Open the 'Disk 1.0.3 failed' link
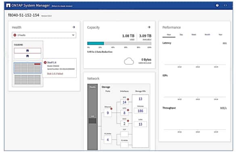This screenshot has height=153, width=236. point(55,73)
